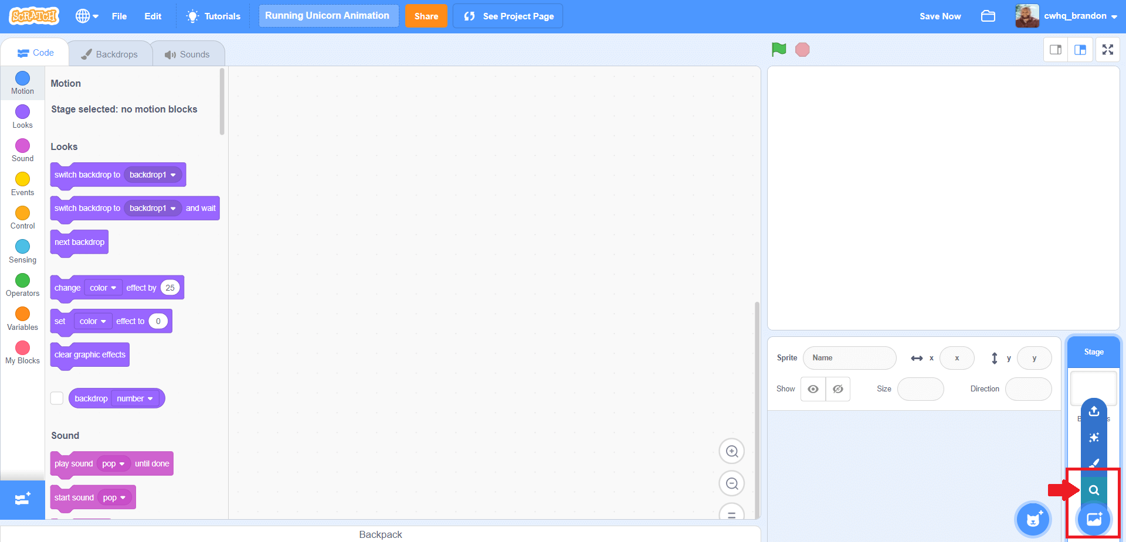Open the backdrop1 dropdown in switch backdrop block

(152, 175)
